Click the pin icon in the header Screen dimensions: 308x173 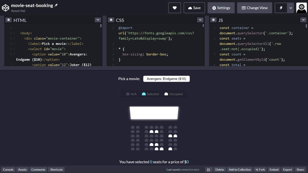pos(281,8)
